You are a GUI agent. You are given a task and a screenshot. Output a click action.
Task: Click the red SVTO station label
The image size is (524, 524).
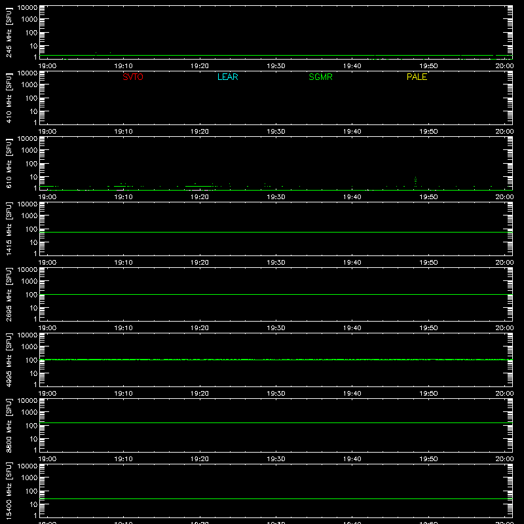[133, 77]
